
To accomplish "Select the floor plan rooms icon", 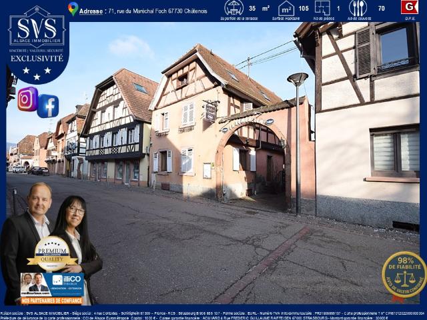I will 322,8.
